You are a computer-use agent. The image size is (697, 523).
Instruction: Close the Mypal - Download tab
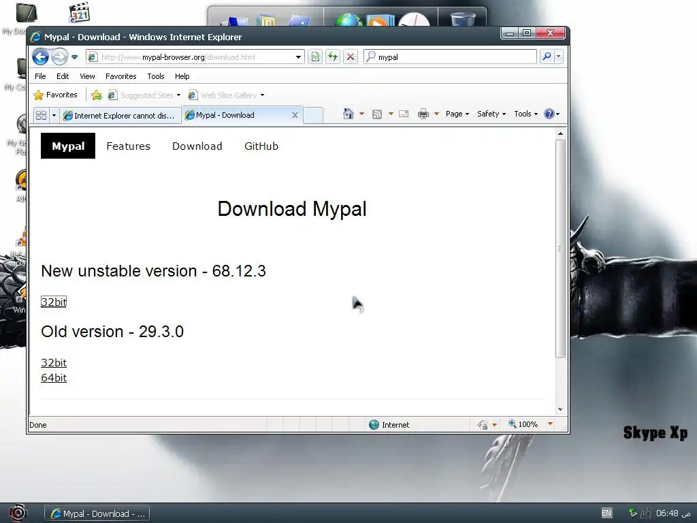click(295, 114)
